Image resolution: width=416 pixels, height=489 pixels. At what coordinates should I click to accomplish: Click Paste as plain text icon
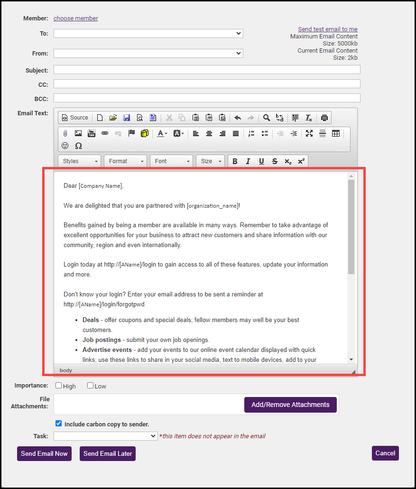pyautogui.click(x=209, y=118)
